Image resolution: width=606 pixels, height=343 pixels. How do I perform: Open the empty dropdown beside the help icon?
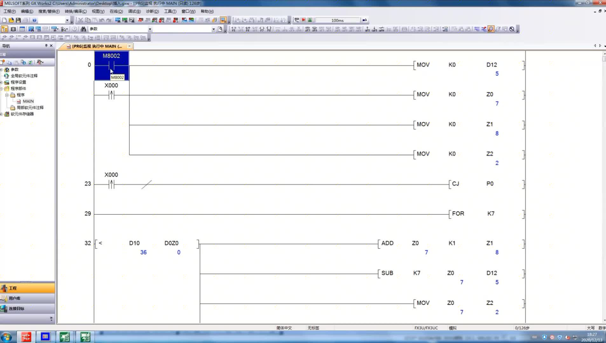(x=67, y=20)
